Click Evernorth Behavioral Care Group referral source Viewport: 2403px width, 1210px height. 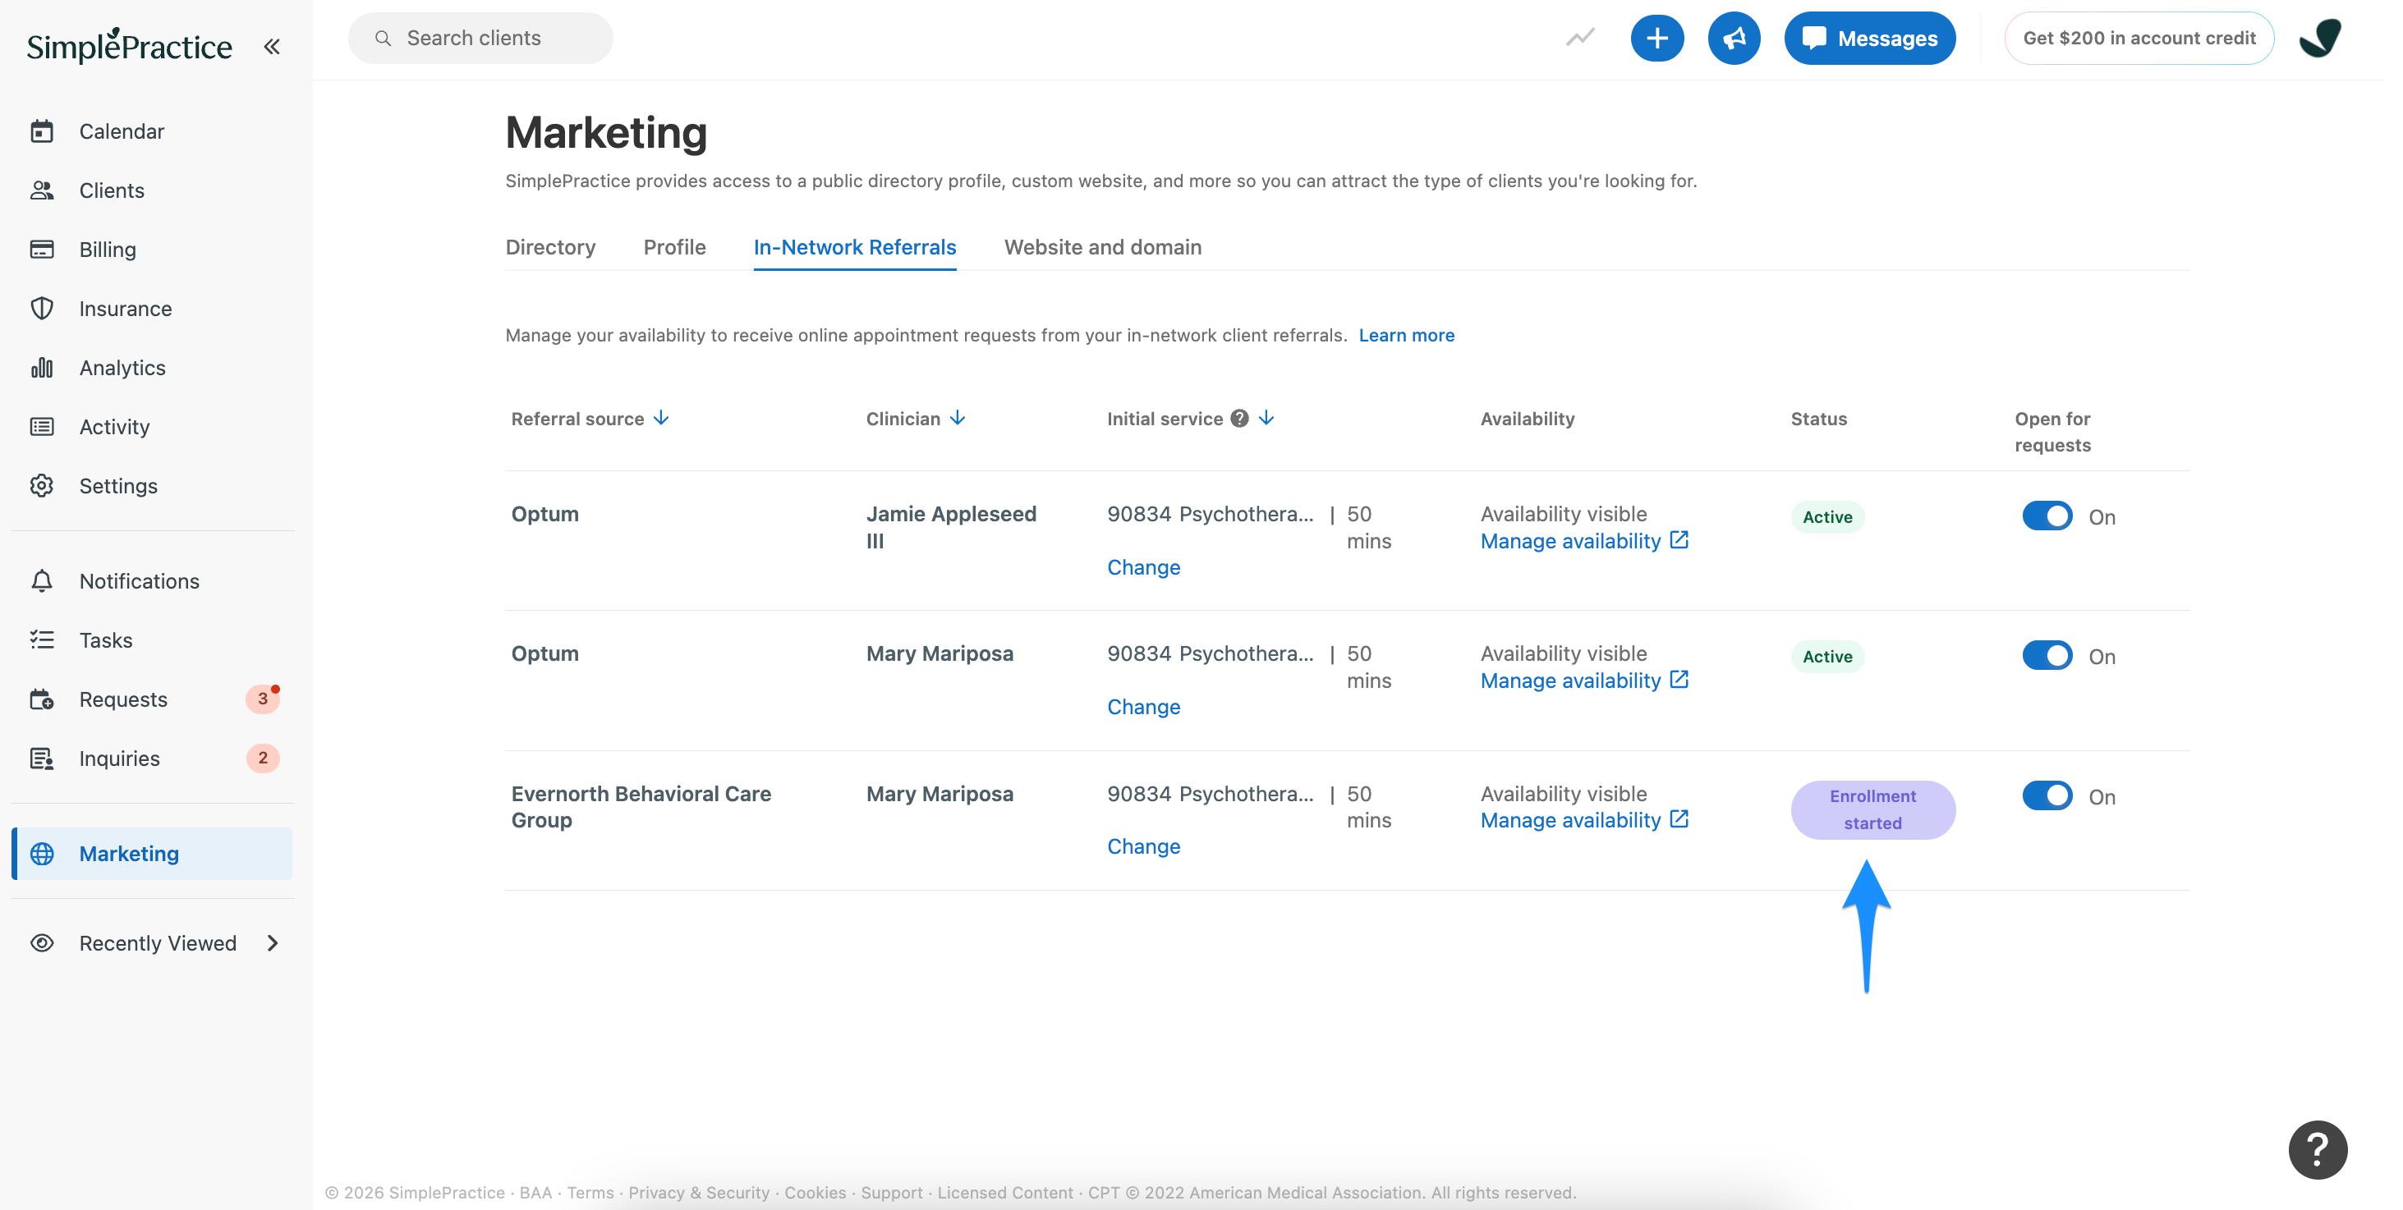[640, 806]
